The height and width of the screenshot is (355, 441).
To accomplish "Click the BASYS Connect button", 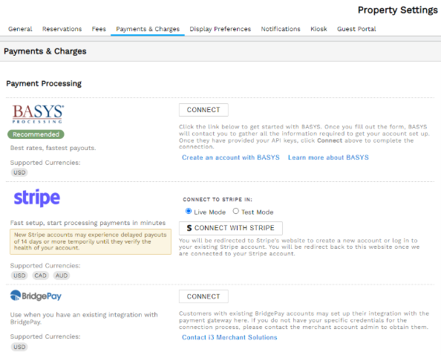I will click(x=203, y=110).
